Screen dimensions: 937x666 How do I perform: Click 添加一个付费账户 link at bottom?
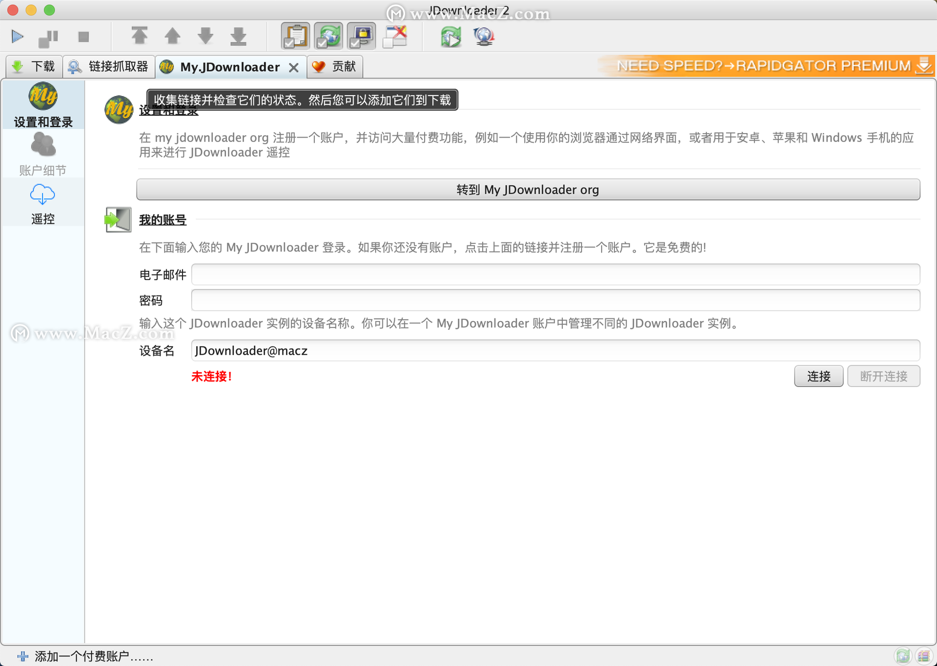coord(85,656)
